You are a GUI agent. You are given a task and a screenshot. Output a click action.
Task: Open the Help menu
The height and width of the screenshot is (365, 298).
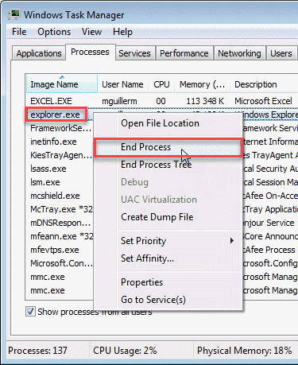[122, 32]
